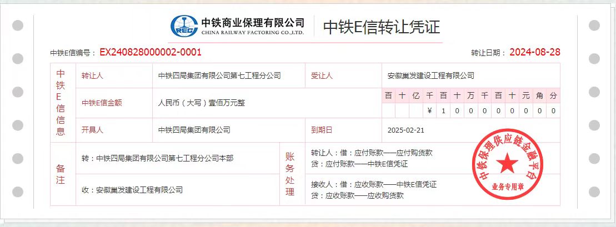Select the issuer 中铁四局集团有限公司 in the 开具人 row
This screenshot has height=227, width=616.
(194, 130)
